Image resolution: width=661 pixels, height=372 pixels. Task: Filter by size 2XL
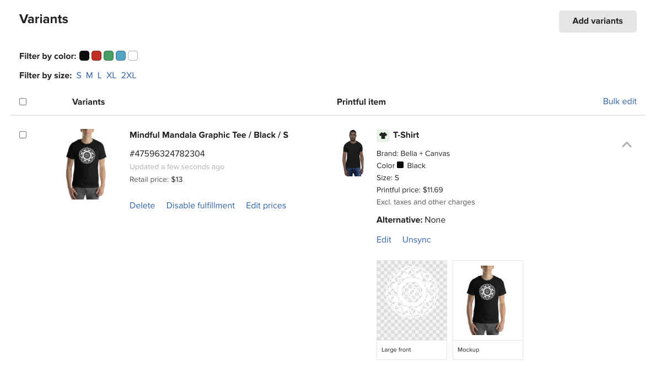(128, 76)
